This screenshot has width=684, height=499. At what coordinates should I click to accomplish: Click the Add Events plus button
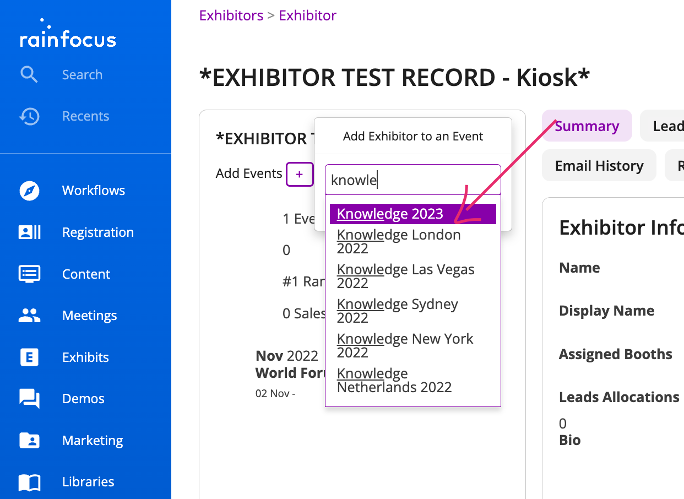pos(300,174)
